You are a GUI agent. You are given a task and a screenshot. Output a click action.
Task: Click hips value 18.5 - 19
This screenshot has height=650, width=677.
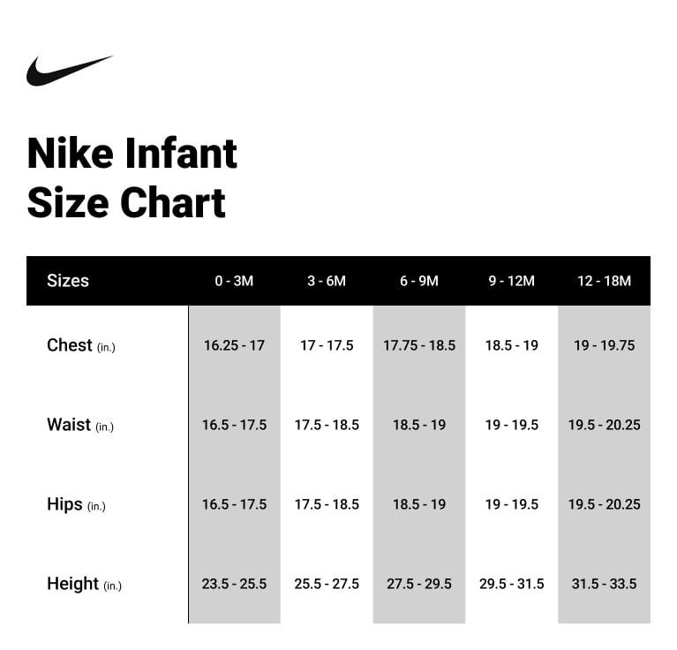point(419,504)
